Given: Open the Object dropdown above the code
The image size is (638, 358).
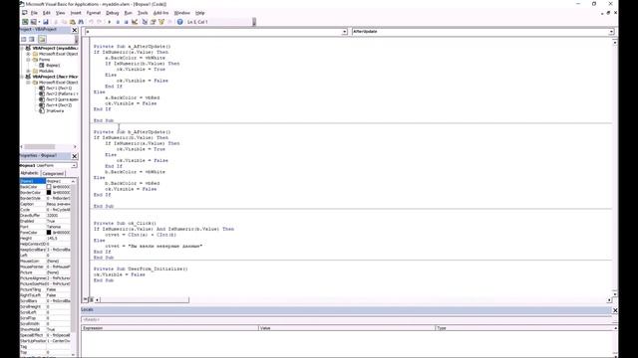Looking at the screenshot, I should 344,32.
